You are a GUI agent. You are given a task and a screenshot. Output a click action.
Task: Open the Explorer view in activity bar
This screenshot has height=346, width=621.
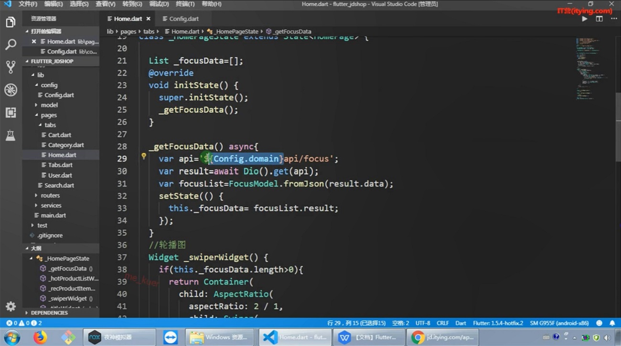[11, 22]
